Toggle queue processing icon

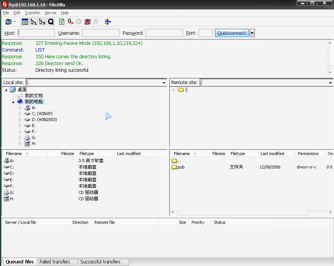[71, 22]
